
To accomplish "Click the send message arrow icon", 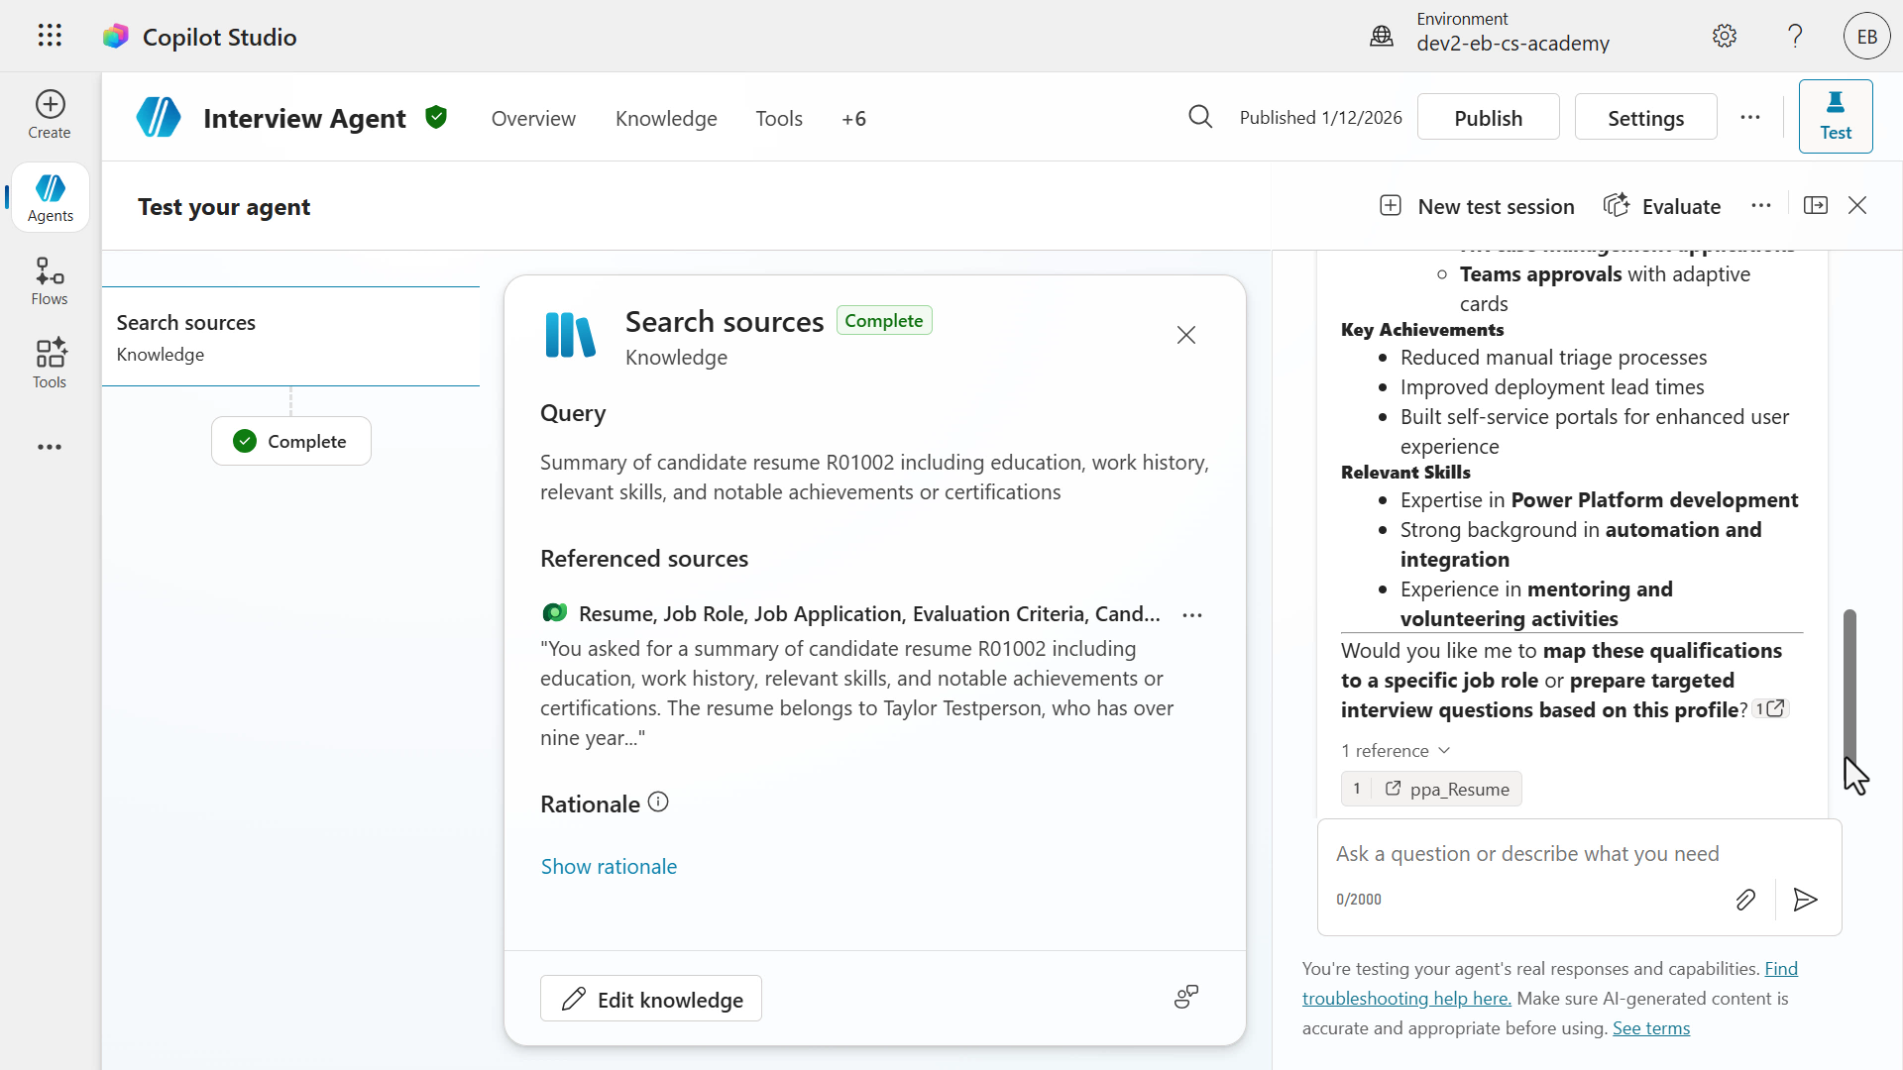I will point(1805,900).
